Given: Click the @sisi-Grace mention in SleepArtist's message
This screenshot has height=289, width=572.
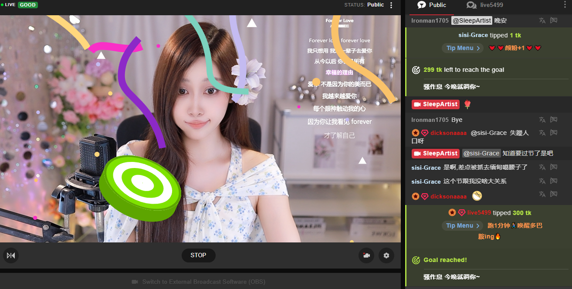Looking at the screenshot, I should point(481,153).
